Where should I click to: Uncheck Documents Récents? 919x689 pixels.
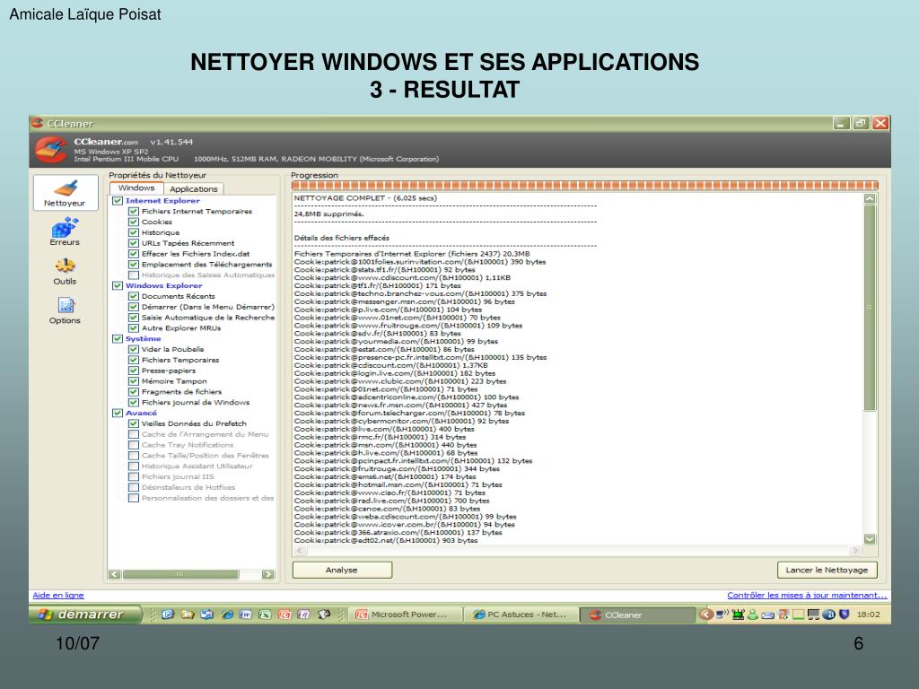point(134,296)
